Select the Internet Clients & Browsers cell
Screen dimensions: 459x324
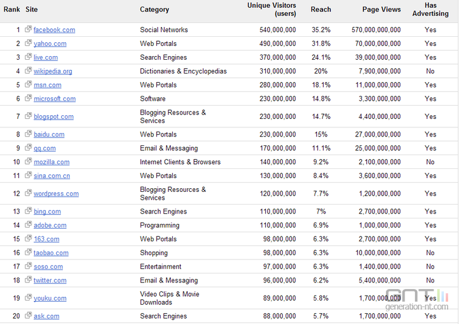point(181,162)
